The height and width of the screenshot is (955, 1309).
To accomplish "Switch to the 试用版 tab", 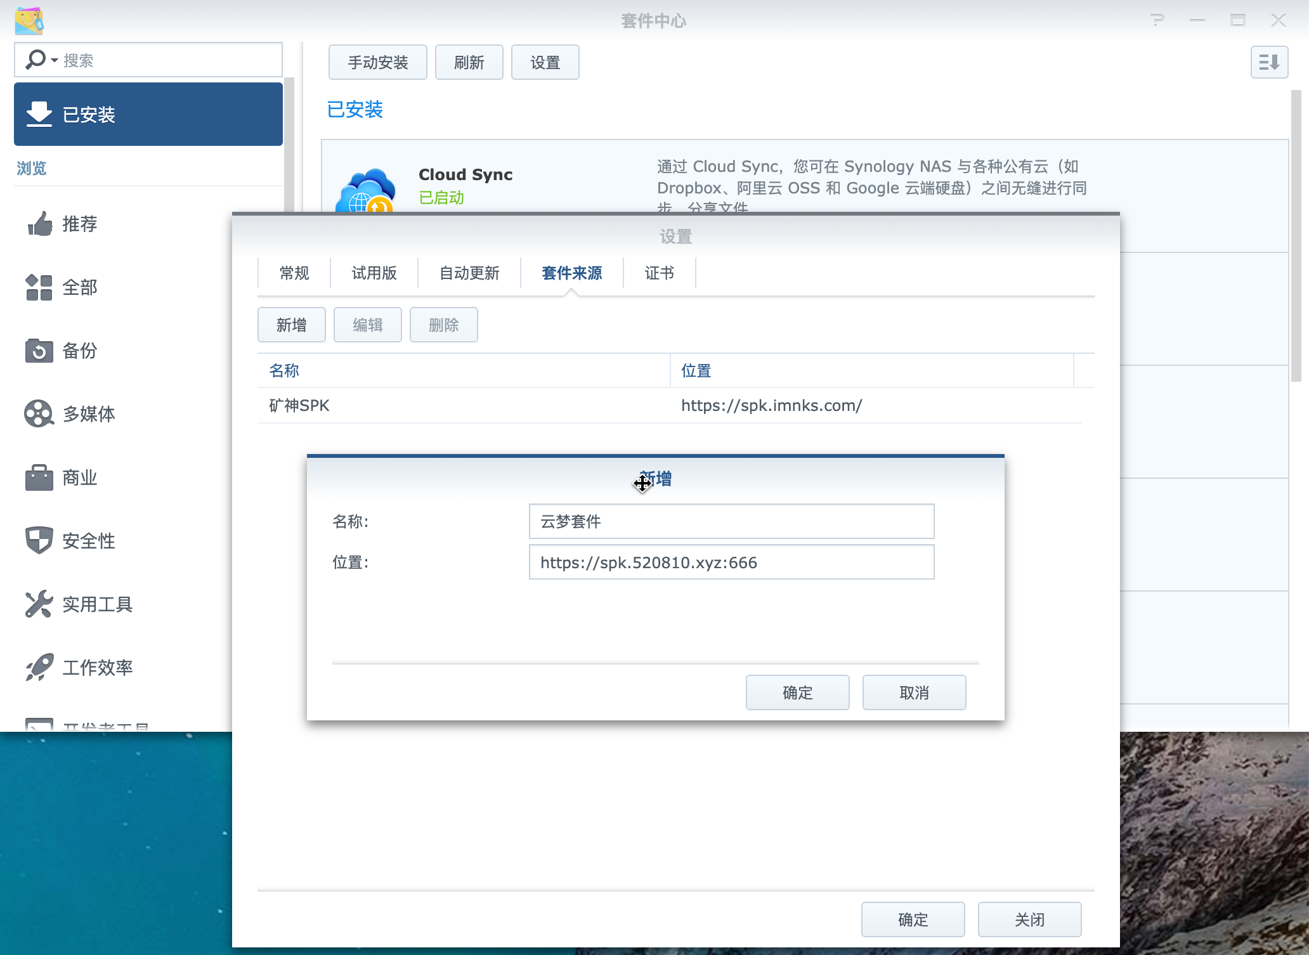I will 374,273.
